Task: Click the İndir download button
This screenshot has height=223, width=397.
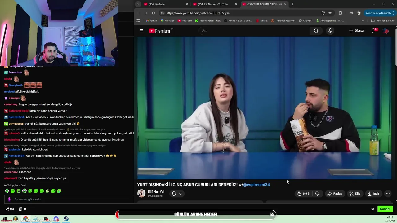Action: pyautogui.click(x=373, y=194)
